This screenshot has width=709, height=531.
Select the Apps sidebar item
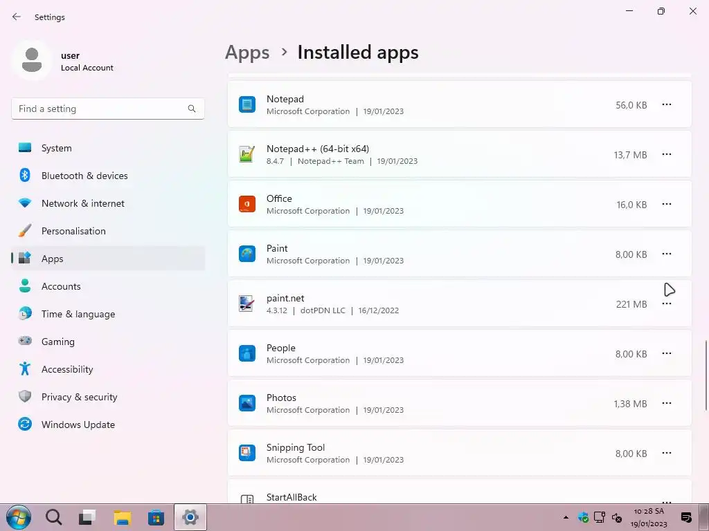tap(108, 259)
